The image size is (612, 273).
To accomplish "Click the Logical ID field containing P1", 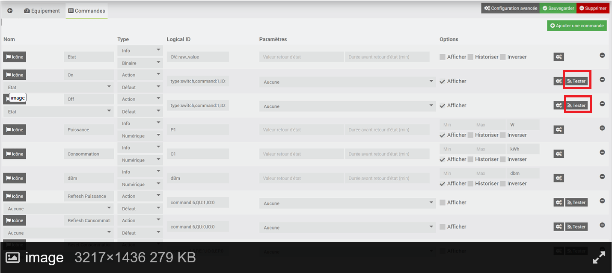I will click(x=198, y=130).
